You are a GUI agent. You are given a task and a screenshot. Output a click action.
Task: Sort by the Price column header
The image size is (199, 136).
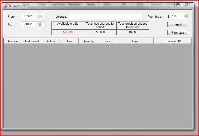pos(107,41)
